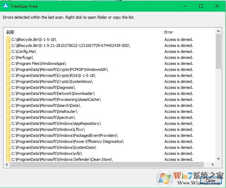This screenshot has width=226, height=188.
Task: Select path ending in Windows\SystemData\
Action: [x=54, y=147]
